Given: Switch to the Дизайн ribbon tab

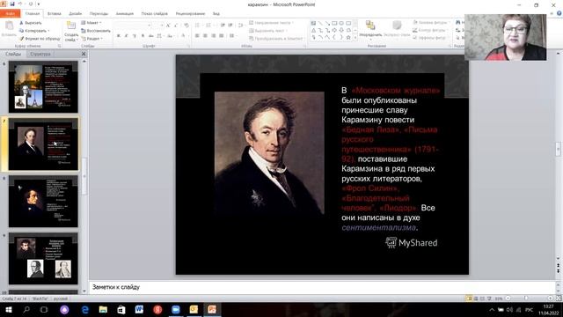Looking at the screenshot, I should point(75,13).
